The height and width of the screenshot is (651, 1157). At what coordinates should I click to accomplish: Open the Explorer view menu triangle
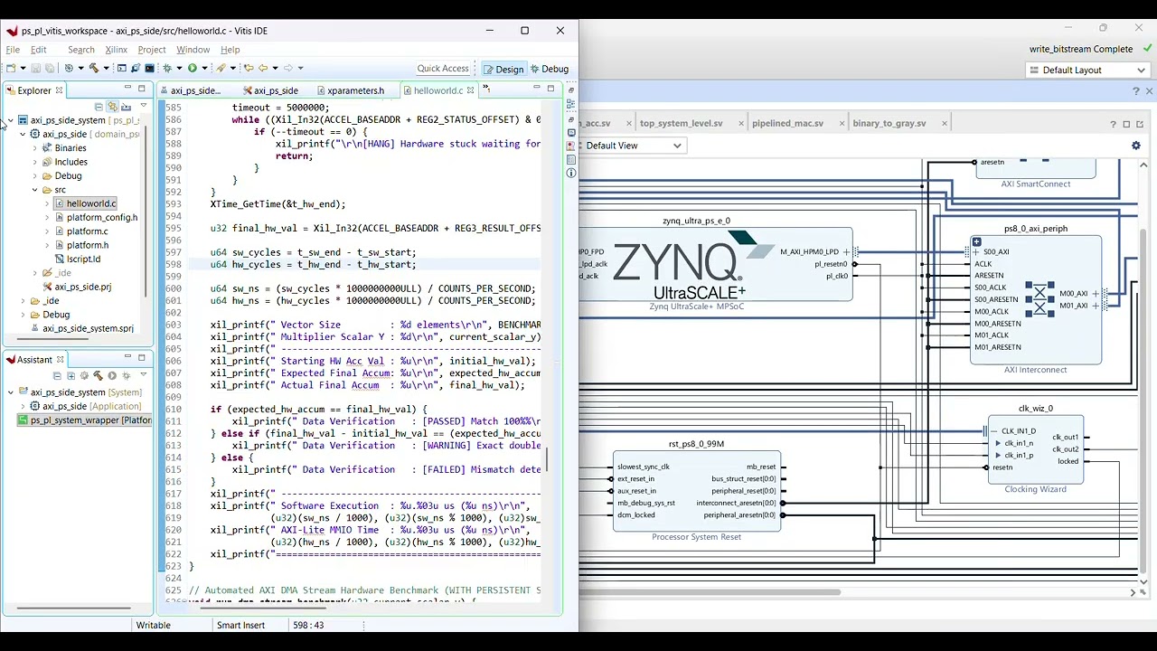(143, 107)
